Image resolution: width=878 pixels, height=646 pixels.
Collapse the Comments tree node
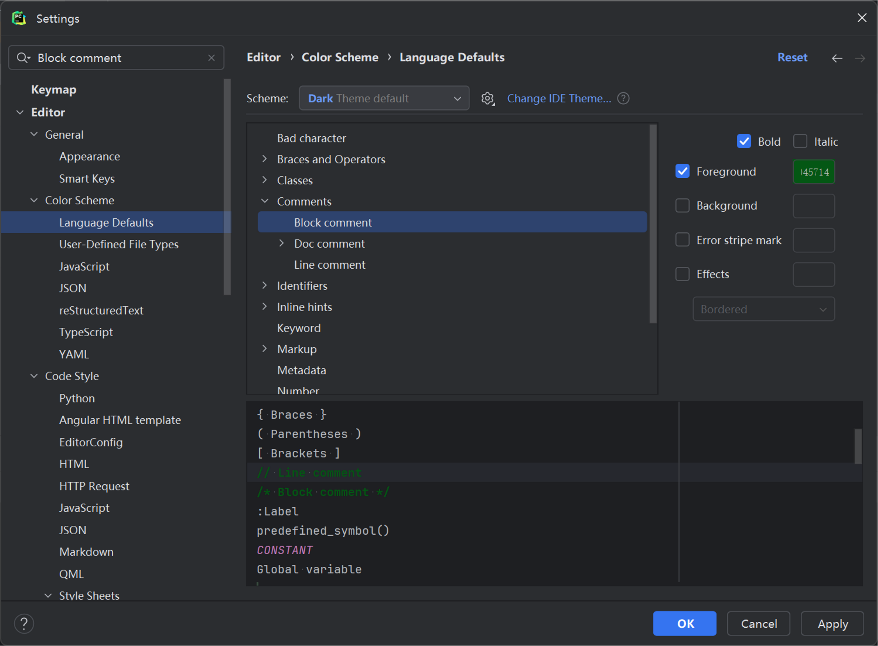265,201
